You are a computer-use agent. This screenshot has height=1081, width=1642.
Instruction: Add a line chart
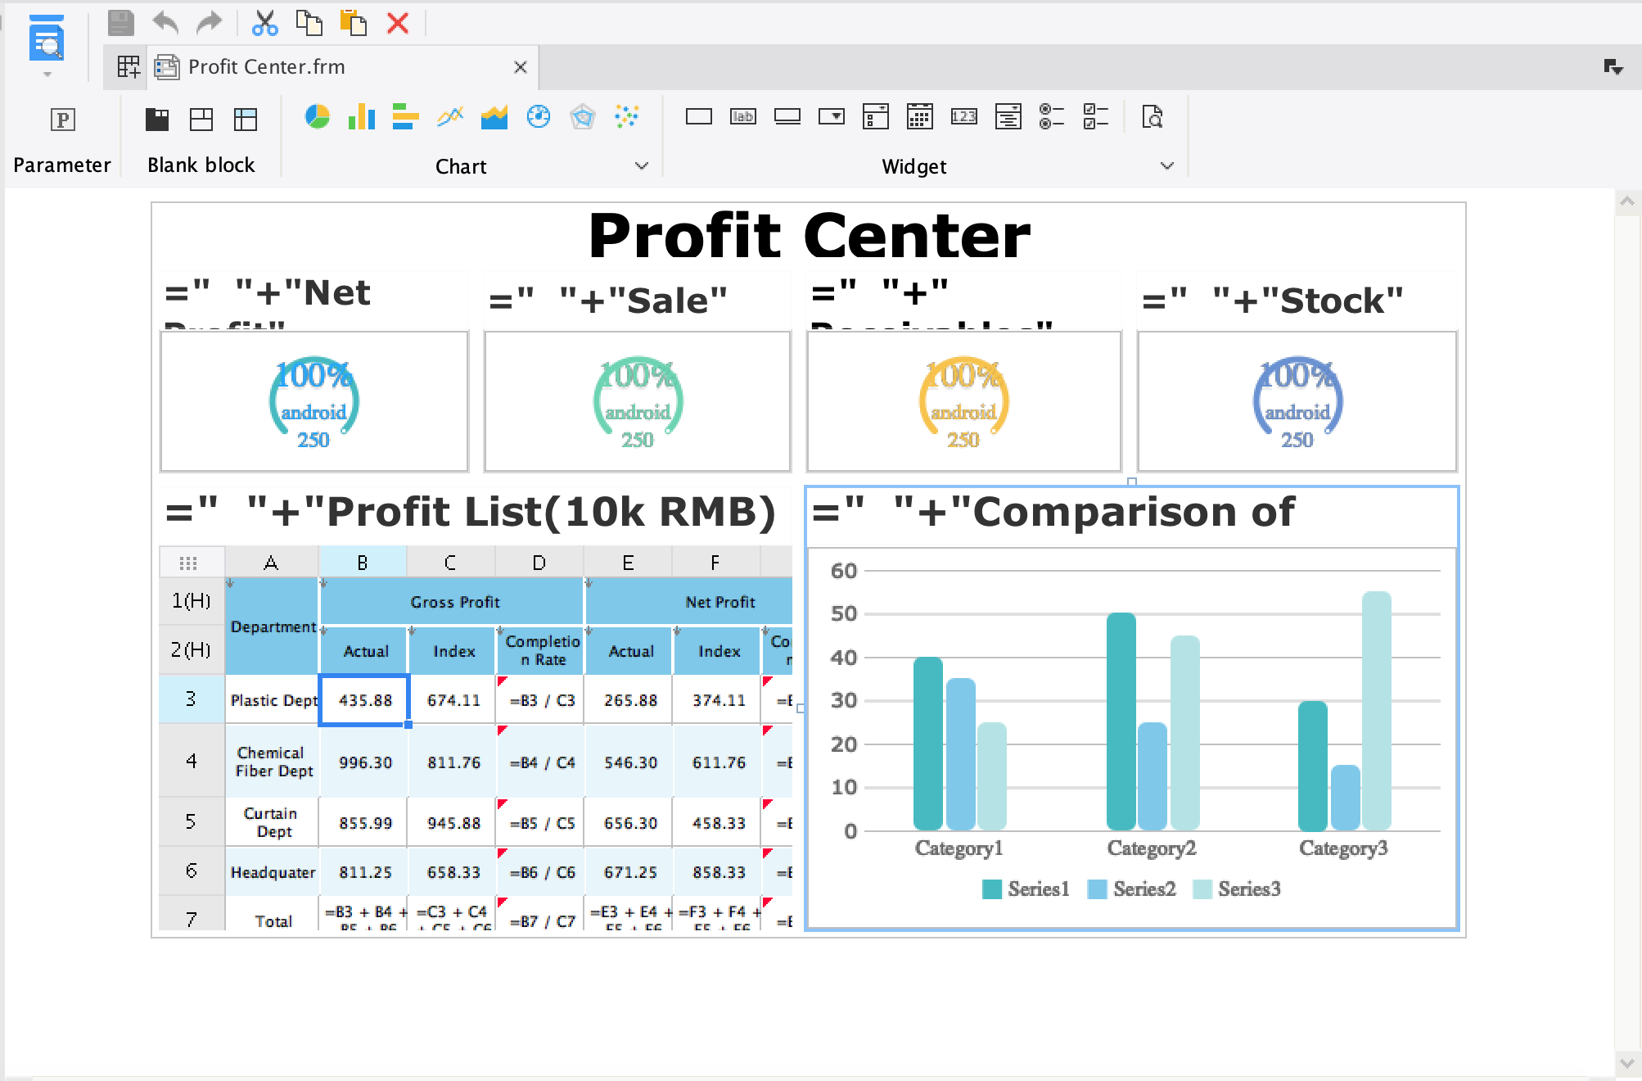(x=449, y=117)
